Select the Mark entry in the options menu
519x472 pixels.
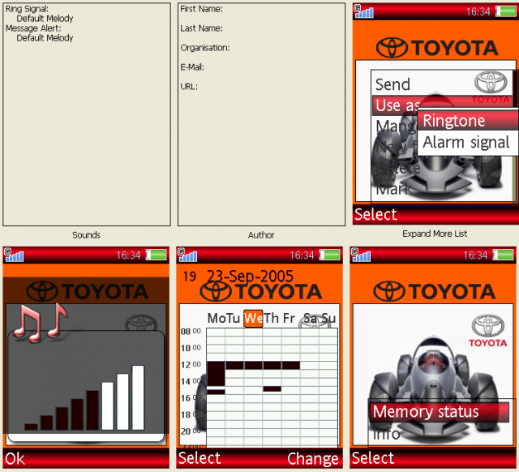point(394,189)
